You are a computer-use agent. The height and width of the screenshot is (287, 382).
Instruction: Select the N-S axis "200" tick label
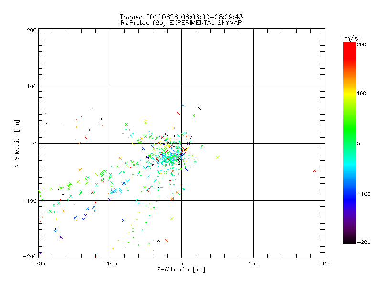point(32,30)
